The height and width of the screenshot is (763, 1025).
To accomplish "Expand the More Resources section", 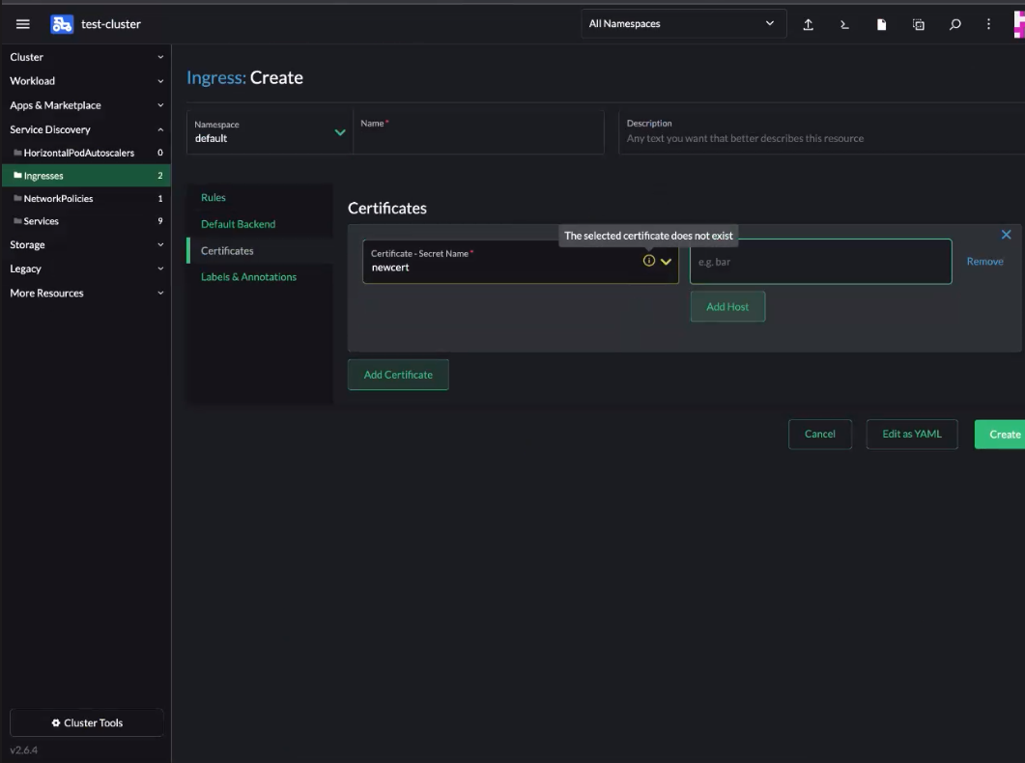I will (x=86, y=293).
